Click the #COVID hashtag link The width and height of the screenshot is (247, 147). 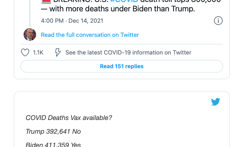(x=124, y=1)
